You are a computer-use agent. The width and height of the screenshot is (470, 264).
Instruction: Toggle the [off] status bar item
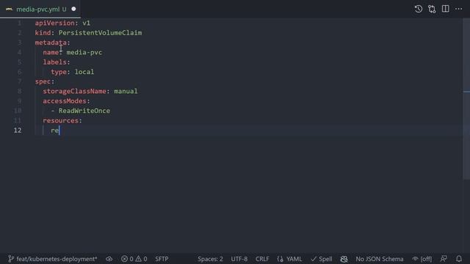point(422,259)
